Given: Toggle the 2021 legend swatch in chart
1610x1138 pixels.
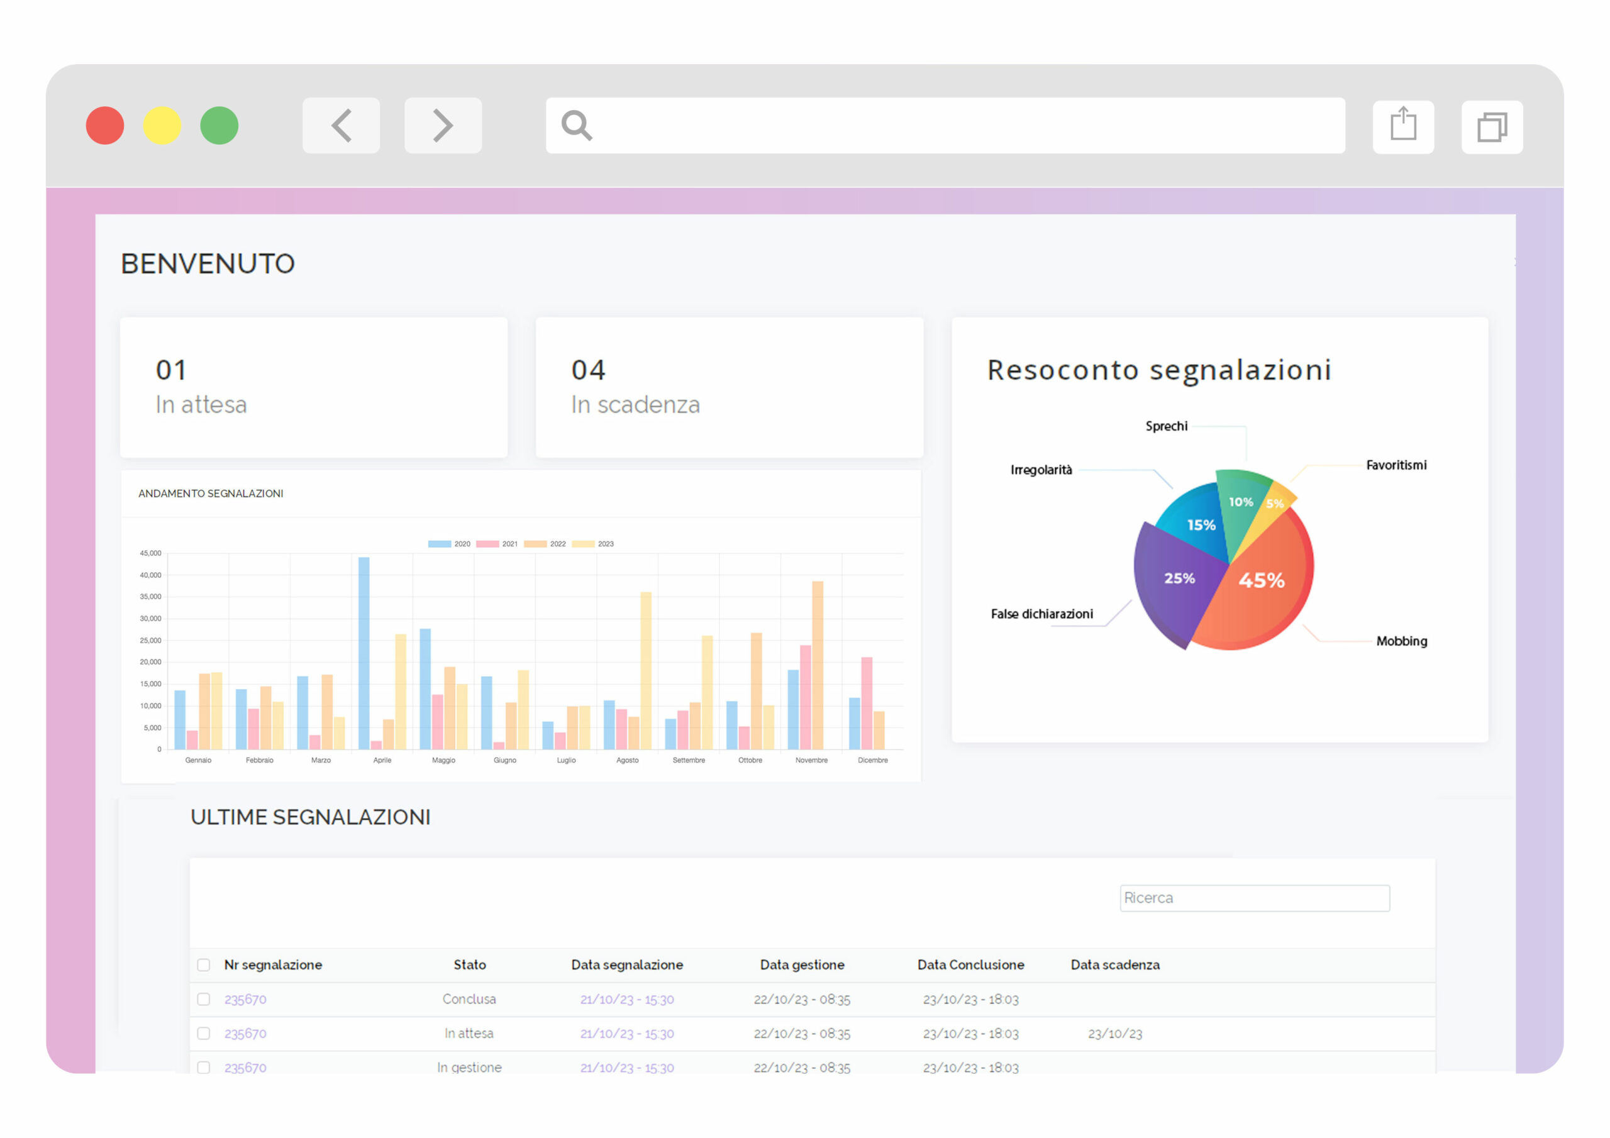Looking at the screenshot, I should tap(487, 544).
